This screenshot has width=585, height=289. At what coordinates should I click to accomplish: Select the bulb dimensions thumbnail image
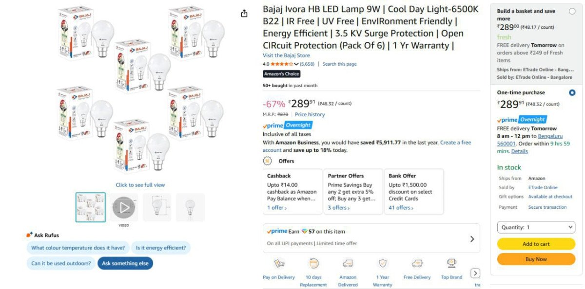[x=157, y=208]
